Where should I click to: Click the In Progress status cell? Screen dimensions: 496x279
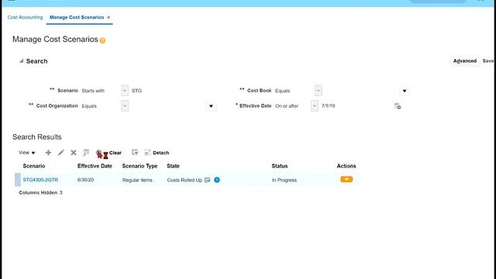[x=284, y=180]
